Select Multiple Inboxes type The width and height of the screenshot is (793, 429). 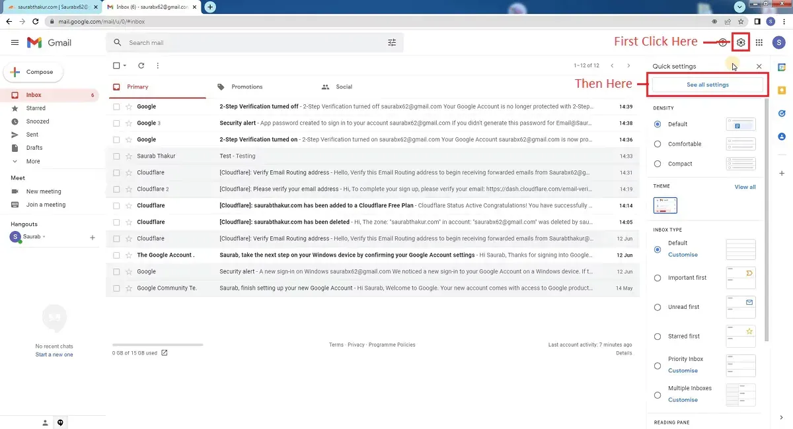(657, 395)
